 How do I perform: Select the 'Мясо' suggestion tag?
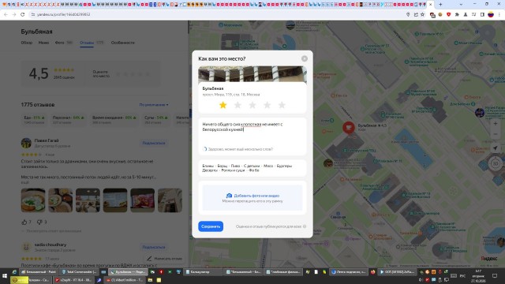coord(268,166)
